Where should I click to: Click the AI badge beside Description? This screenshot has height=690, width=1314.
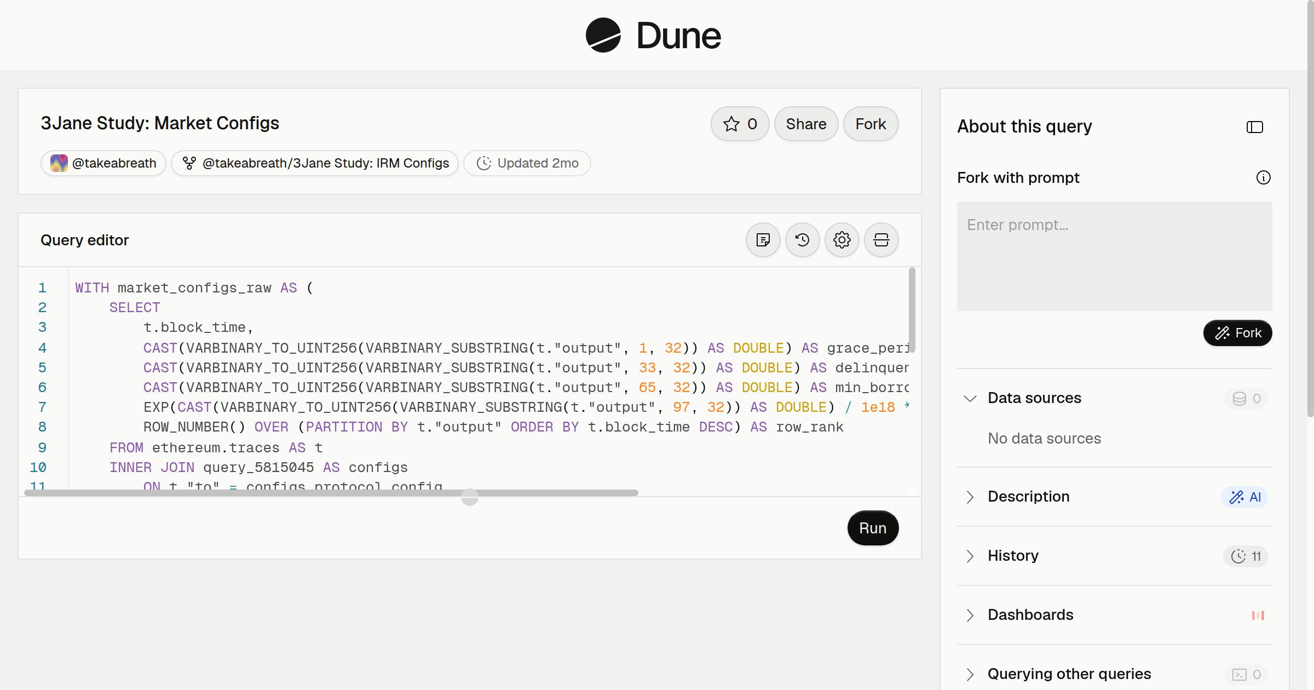click(1244, 497)
